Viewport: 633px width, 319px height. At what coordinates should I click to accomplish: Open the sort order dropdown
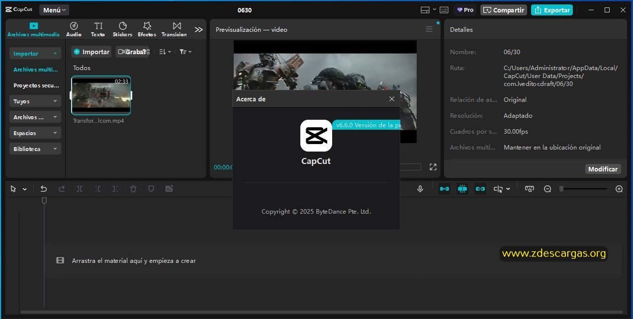[x=165, y=52]
